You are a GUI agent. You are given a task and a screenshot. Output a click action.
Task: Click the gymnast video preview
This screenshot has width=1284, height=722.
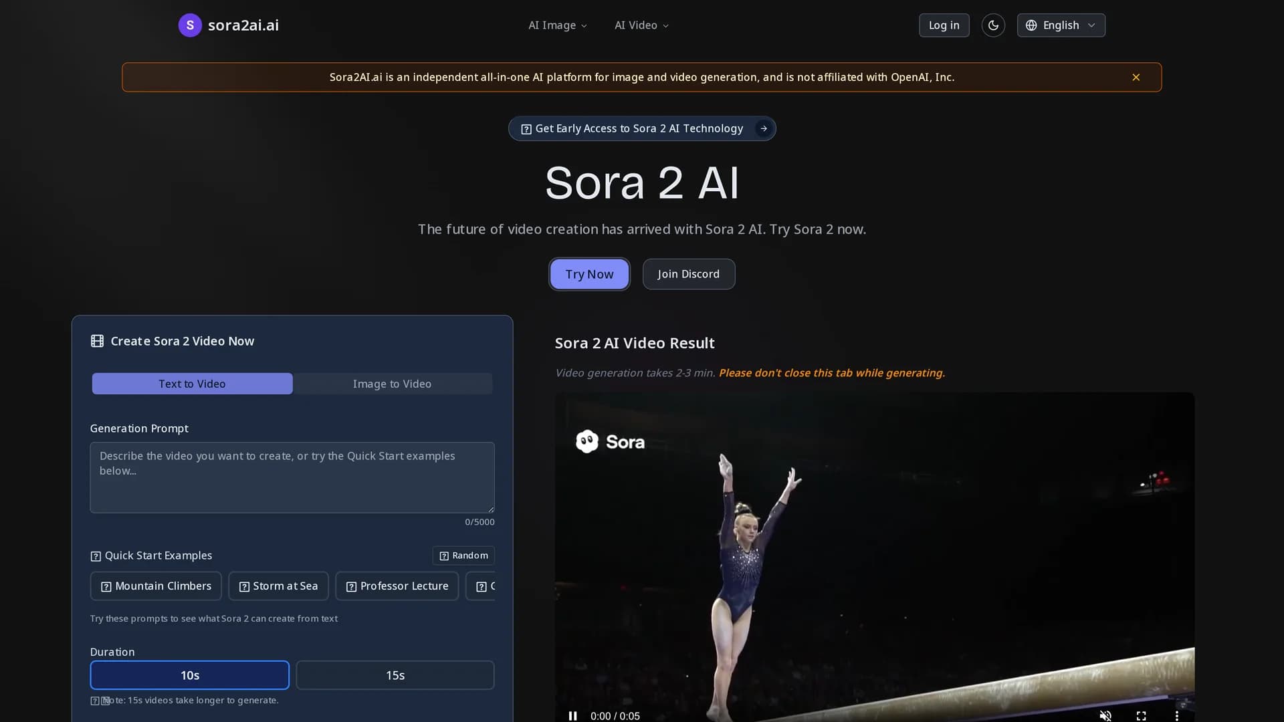(874, 557)
